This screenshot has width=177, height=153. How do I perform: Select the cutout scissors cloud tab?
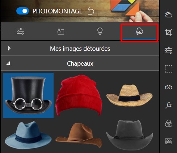click(x=139, y=31)
